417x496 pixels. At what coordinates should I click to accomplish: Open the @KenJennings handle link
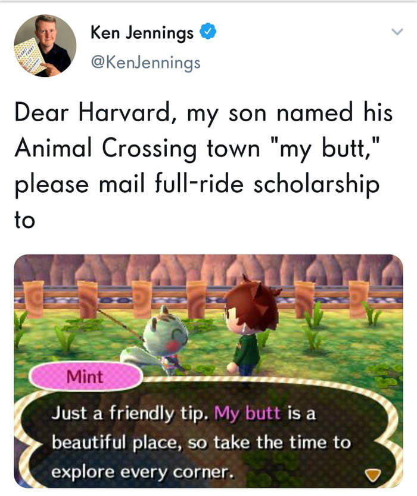click(x=145, y=61)
